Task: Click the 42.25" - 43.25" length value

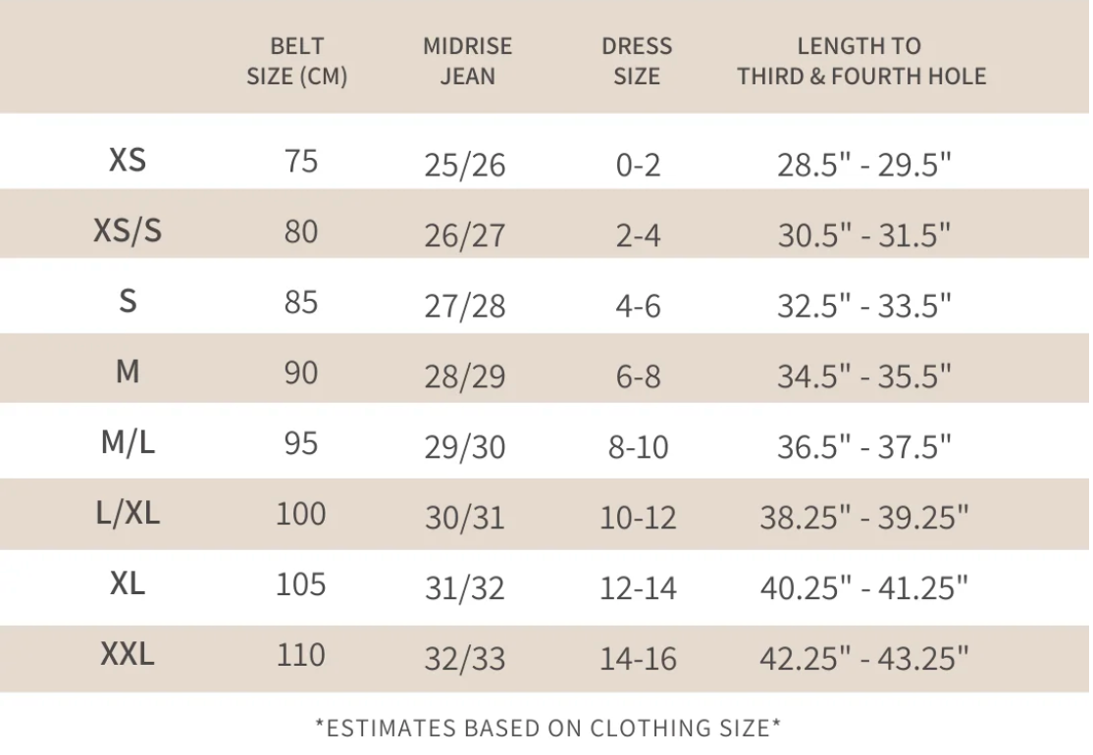Action: point(864,658)
